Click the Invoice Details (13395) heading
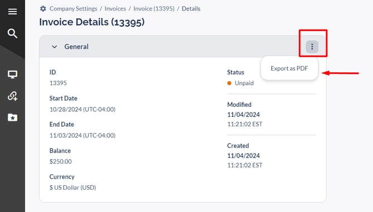 coord(92,22)
